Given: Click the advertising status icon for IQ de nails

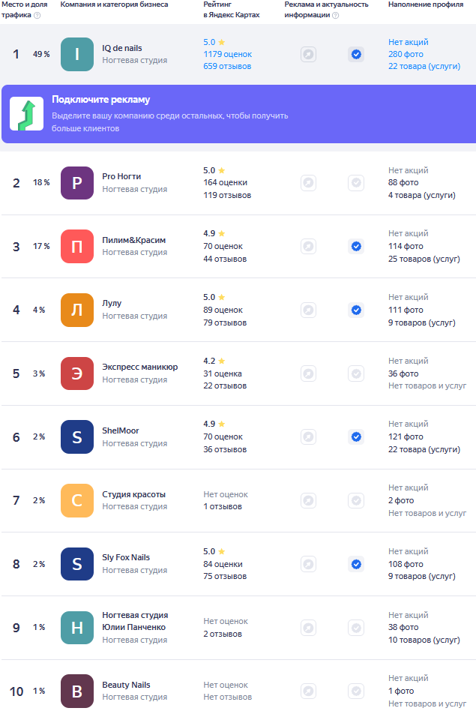Looking at the screenshot, I should 308,55.
